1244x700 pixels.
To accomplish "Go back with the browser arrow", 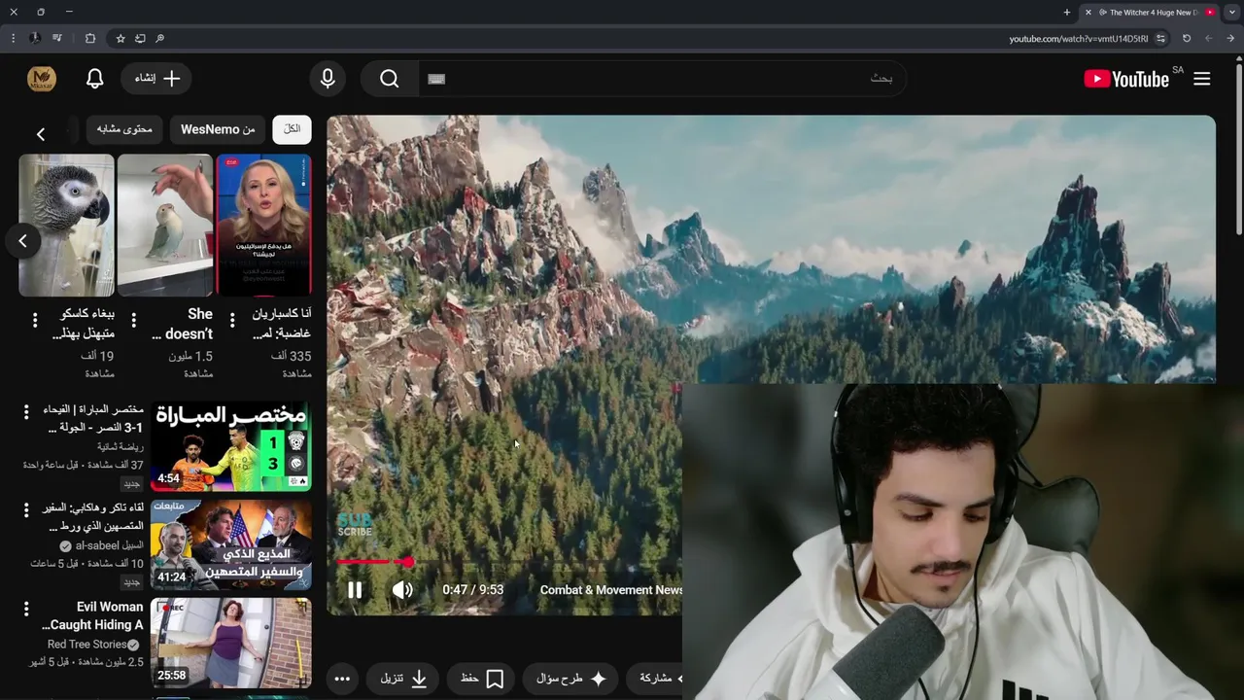I will [x=1230, y=39].
